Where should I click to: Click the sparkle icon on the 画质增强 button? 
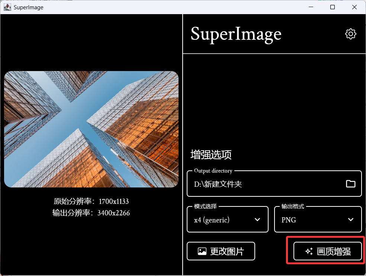(308, 251)
